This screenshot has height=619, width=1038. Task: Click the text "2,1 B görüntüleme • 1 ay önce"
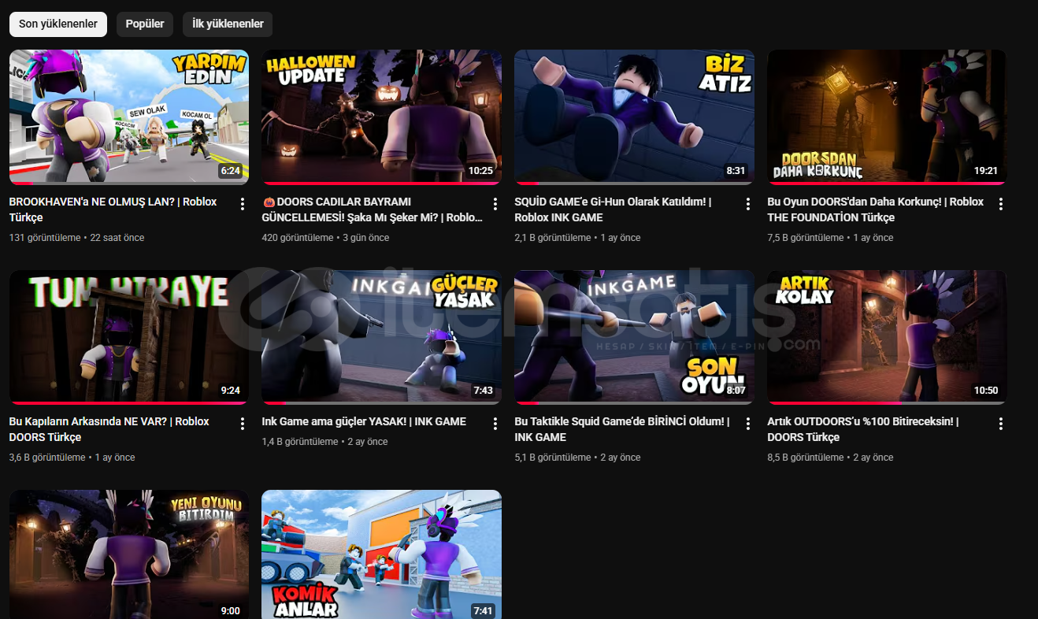click(577, 238)
